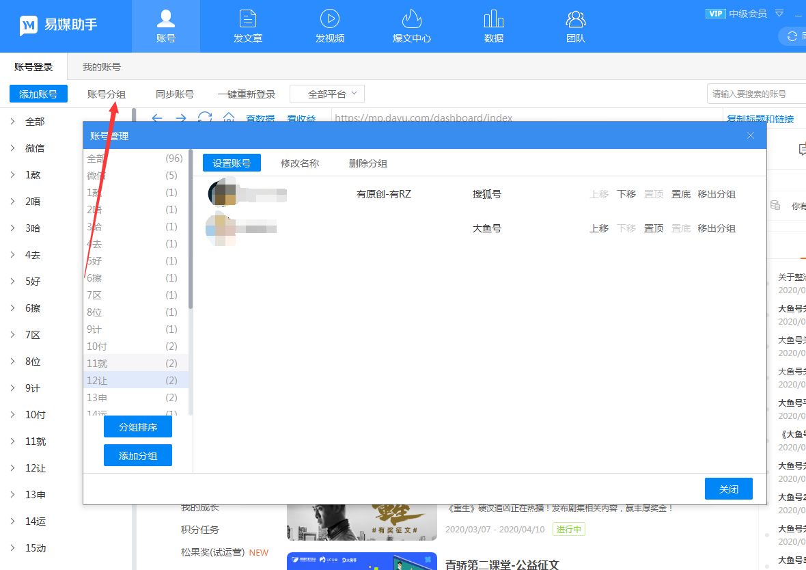
Task: Click the dialog group list scrollbar
Action: coord(190,230)
